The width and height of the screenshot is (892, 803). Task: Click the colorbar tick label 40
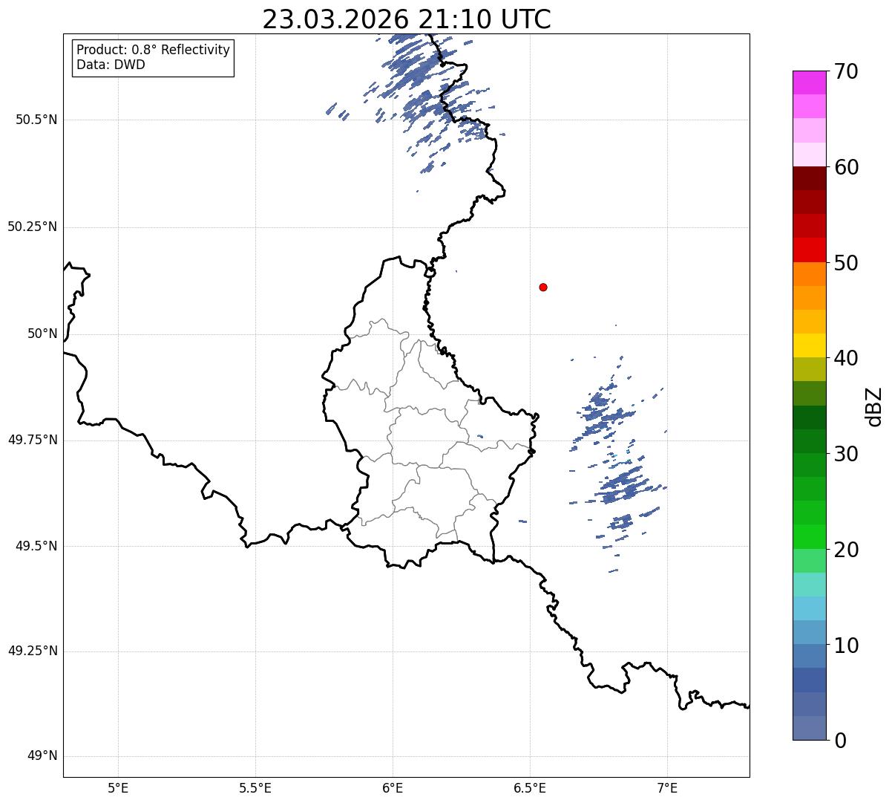(x=846, y=358)
